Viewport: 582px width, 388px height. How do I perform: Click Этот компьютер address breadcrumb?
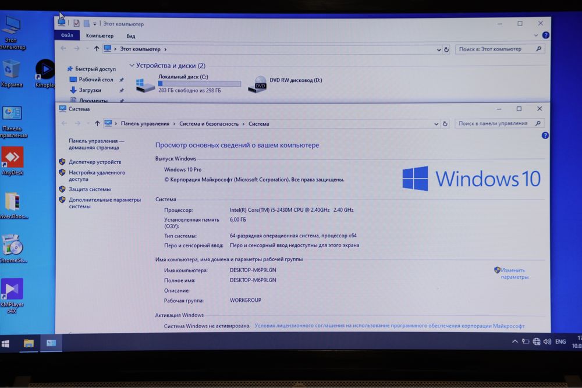[x=140, y=49]
